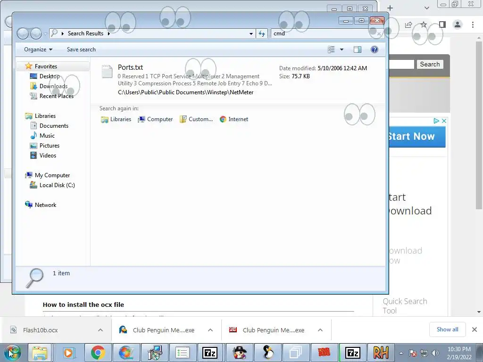
Task: Open the Windows Start menu
Action: 13,353
